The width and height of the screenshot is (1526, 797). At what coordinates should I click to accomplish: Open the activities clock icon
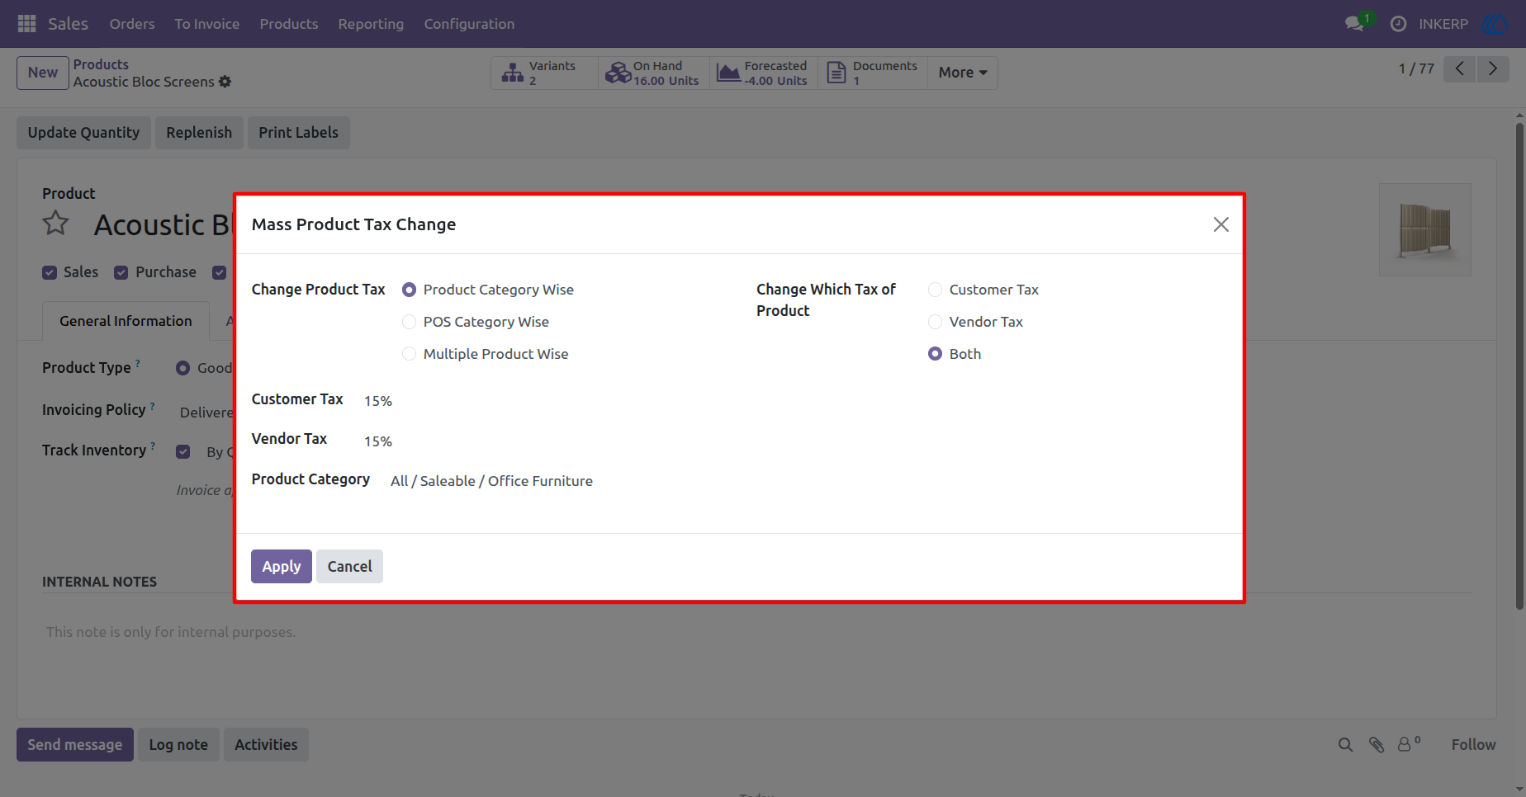click(x=1398, y=24)
